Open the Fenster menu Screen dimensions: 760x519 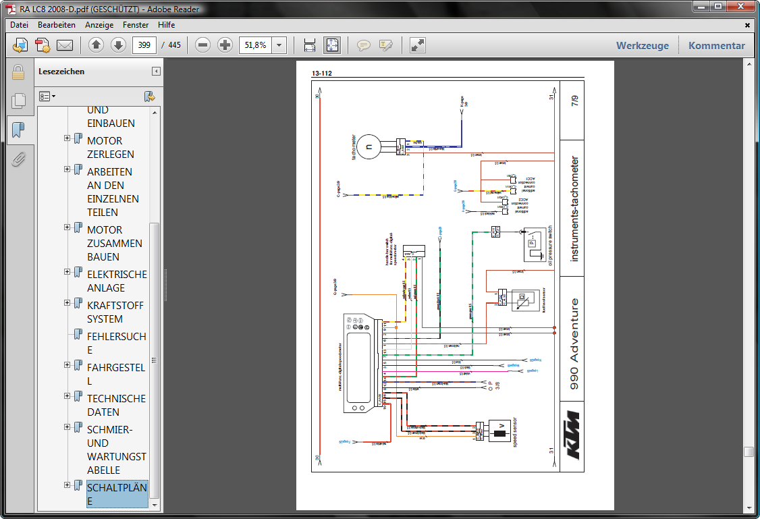pyautogui.click(x=136, y=25)
